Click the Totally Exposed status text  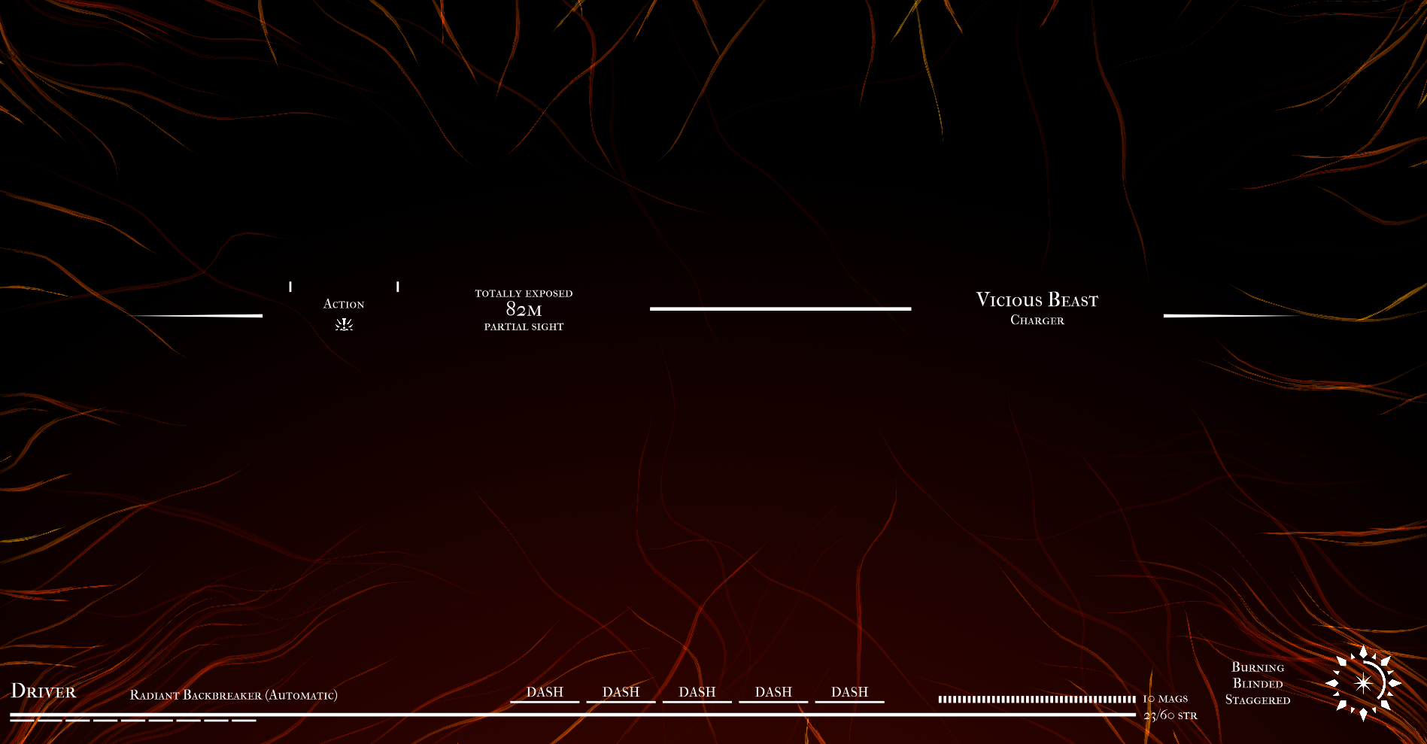click(524, 293)
